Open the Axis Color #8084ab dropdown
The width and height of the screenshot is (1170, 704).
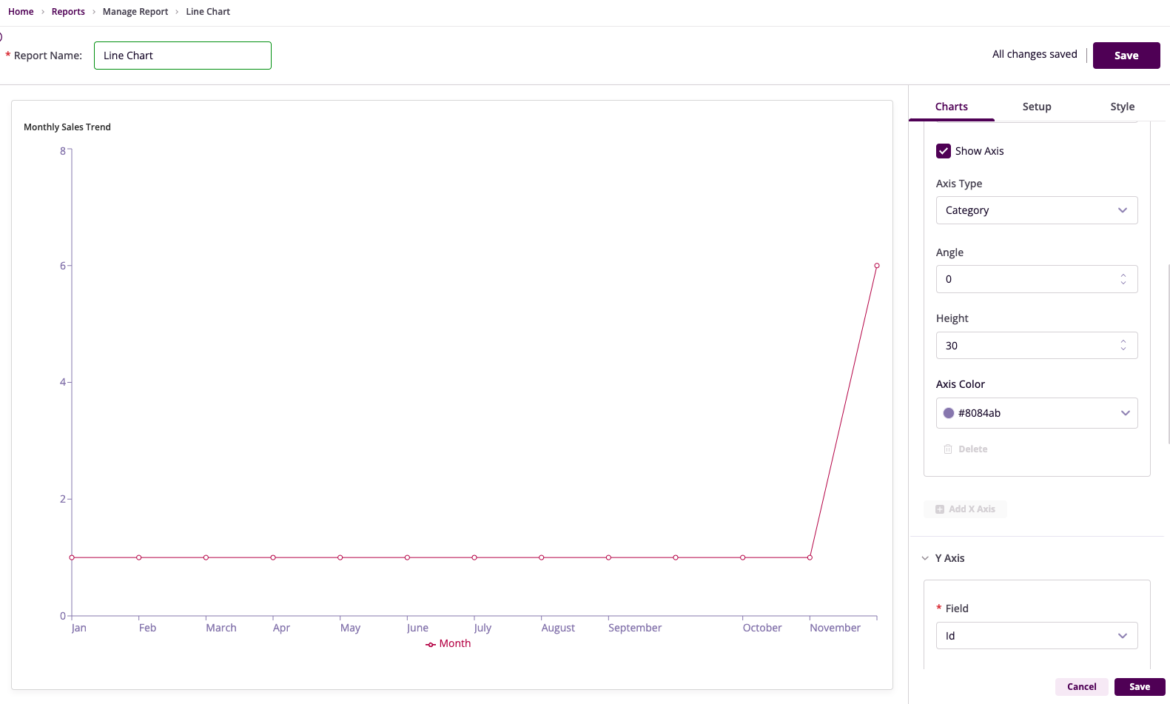click(1037, 413)
